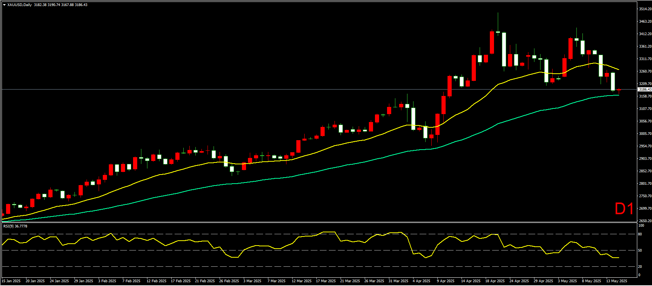Image resolution: width=652 pixels, height=286 pixels.
Task: Click time axis date 21 Feb 2025
Action: click(x=205, y=281)
